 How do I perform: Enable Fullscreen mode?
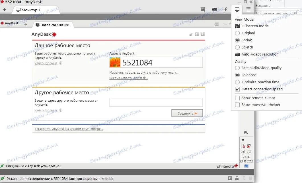(252, 26)
